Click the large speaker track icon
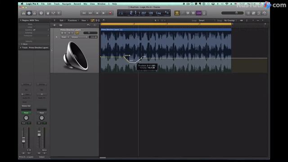 point(76,56)
